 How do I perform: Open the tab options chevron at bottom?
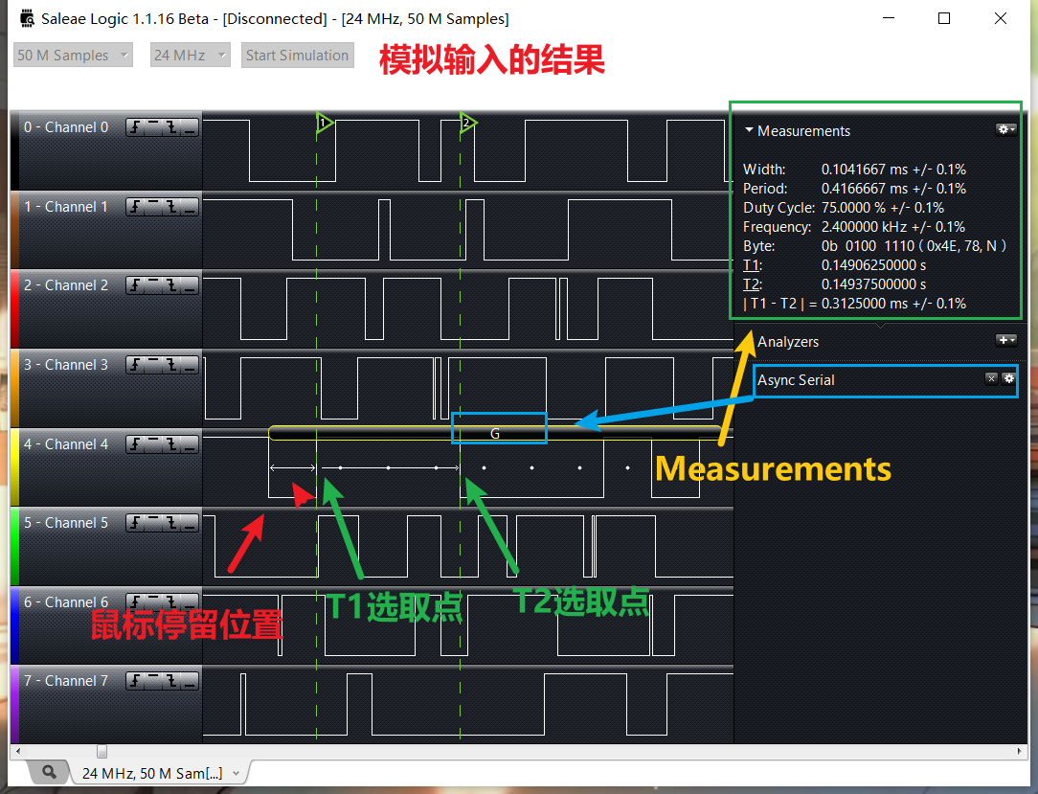237,774
